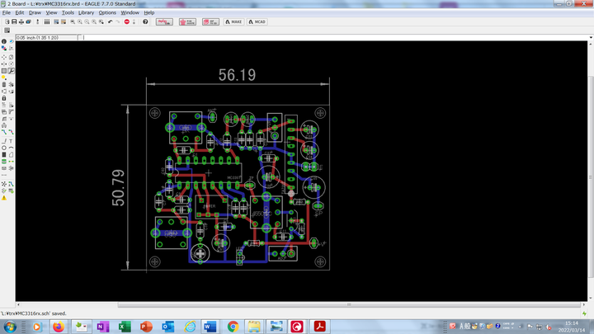Select the Info tool

4,41
